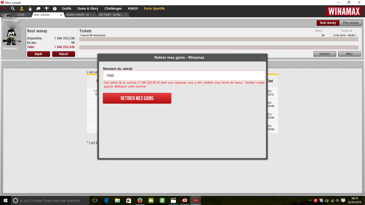The image size is (365, 205).
Task: Open the Outils menu
Action: (66, 8)
